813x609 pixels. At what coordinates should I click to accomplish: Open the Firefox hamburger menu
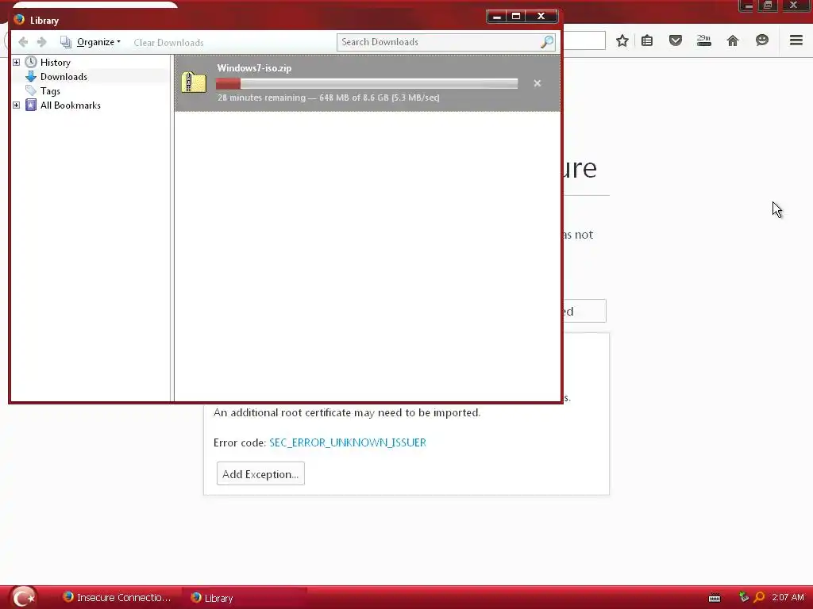(x=796, y=40)
